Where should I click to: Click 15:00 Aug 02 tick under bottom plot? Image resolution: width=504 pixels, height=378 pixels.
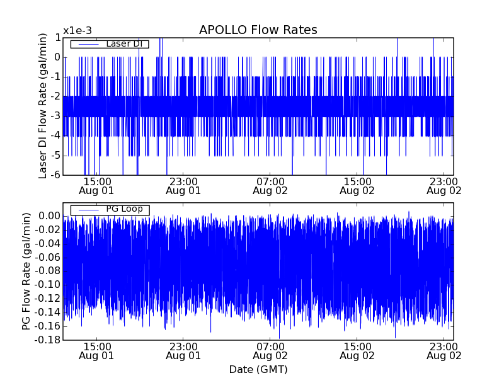(358, 351)
